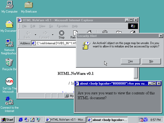Click the Show Desktop Quick Launch icon
Screen dimensions: 164x123
32,120
